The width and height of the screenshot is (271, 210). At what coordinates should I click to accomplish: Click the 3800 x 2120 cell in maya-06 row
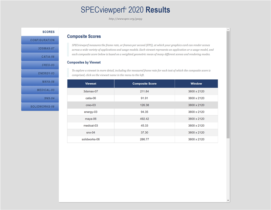(196, 119)
